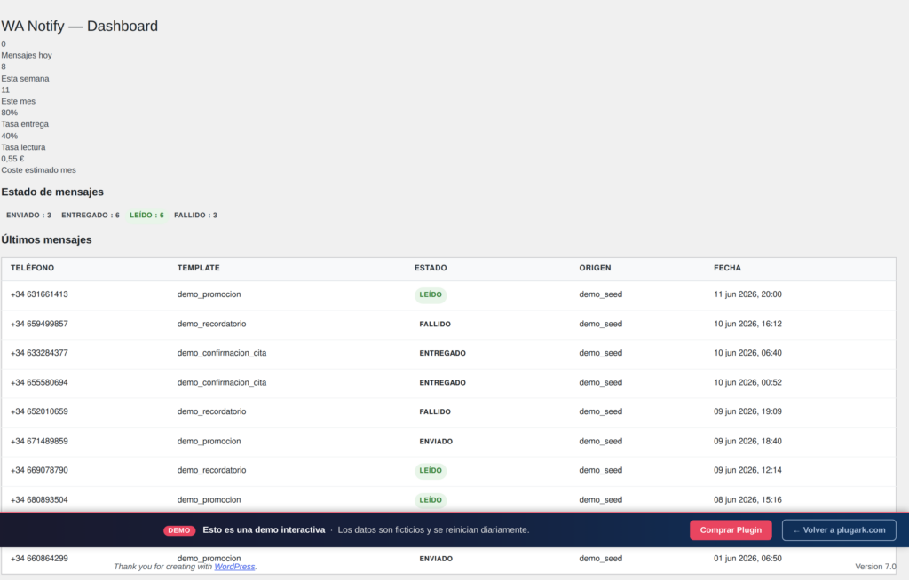909x580 pixels.
Task: Click LEÍDO badge for +34 669078790
Action: point(431,471)
